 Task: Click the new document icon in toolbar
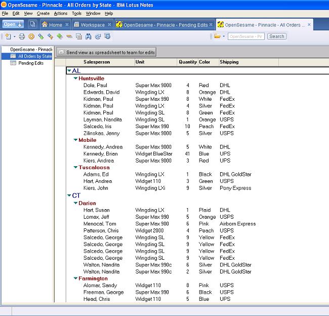[x=8, y=36]
